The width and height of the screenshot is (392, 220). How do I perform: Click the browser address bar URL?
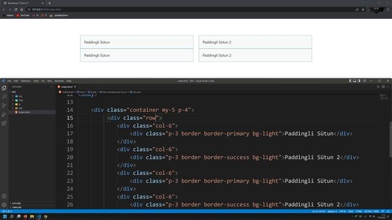pos(47,10)
